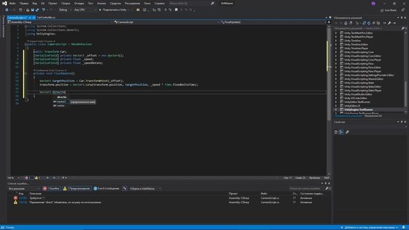
Task: Open the Сборка menu
Action: point(66,3)
